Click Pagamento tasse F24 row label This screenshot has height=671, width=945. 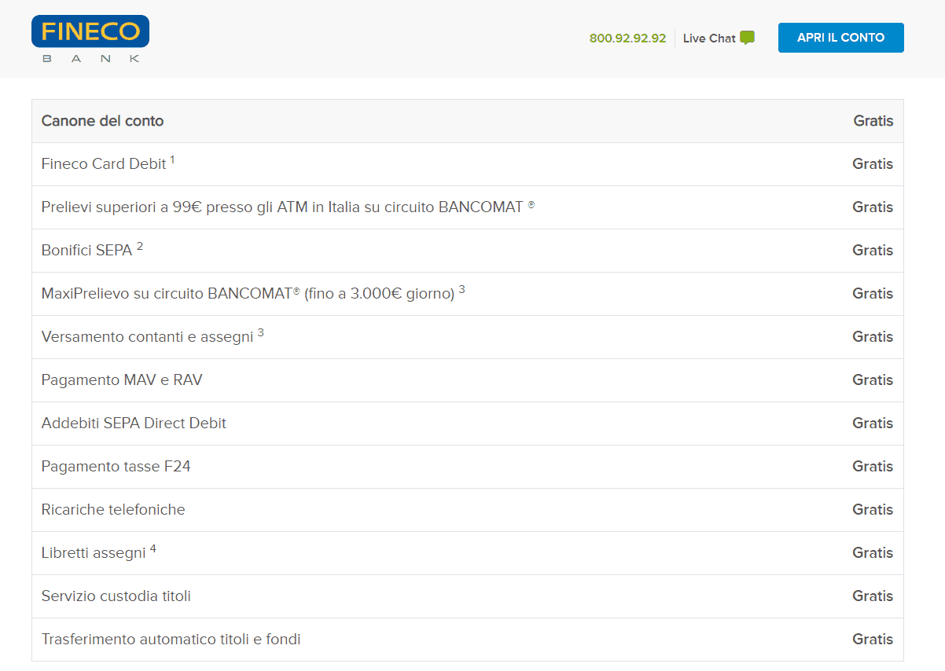point(116,467)
